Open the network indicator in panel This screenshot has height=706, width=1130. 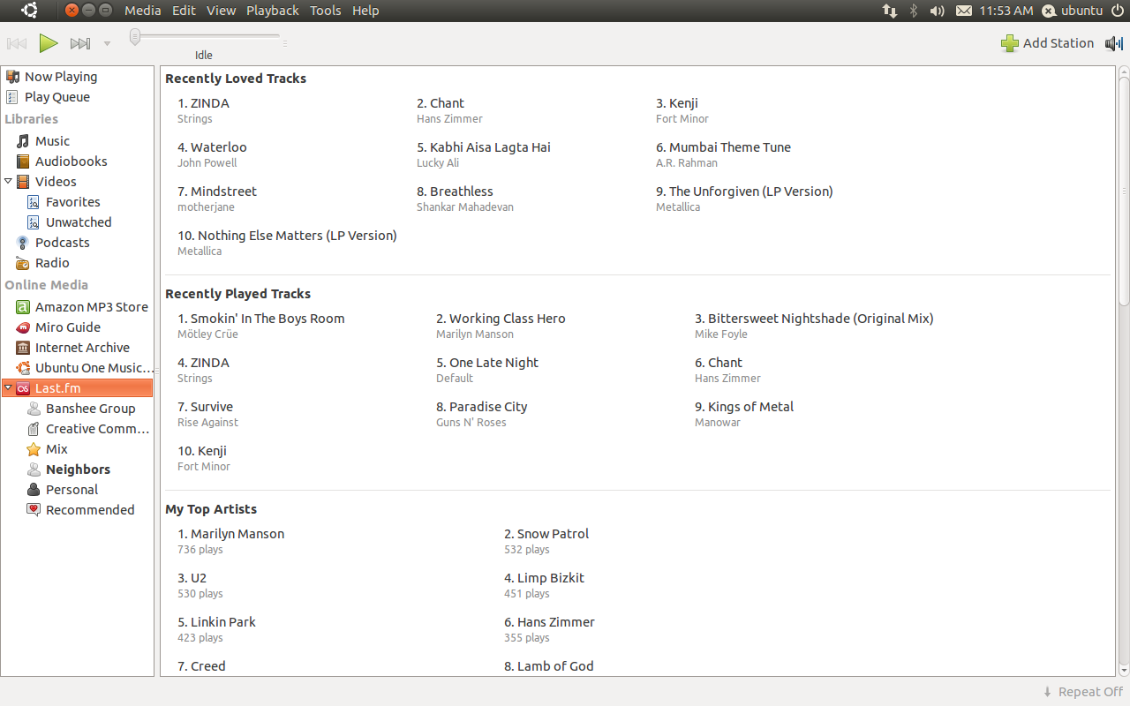pos(889,11)
